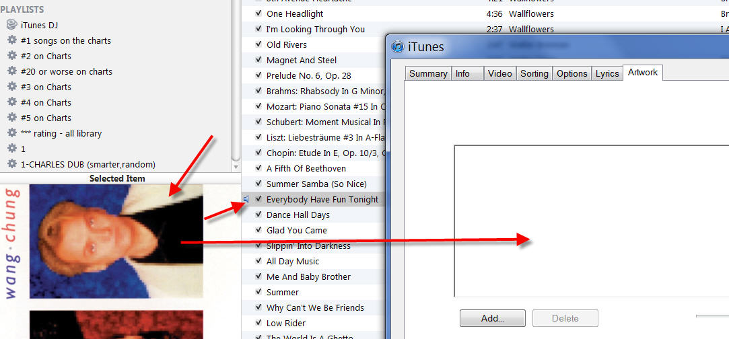Image resolution: width=729 pixels, height=339 pixels.
Task: Uncheck the 'Low Rider' song checkbox
Action: tap(258, 324)
